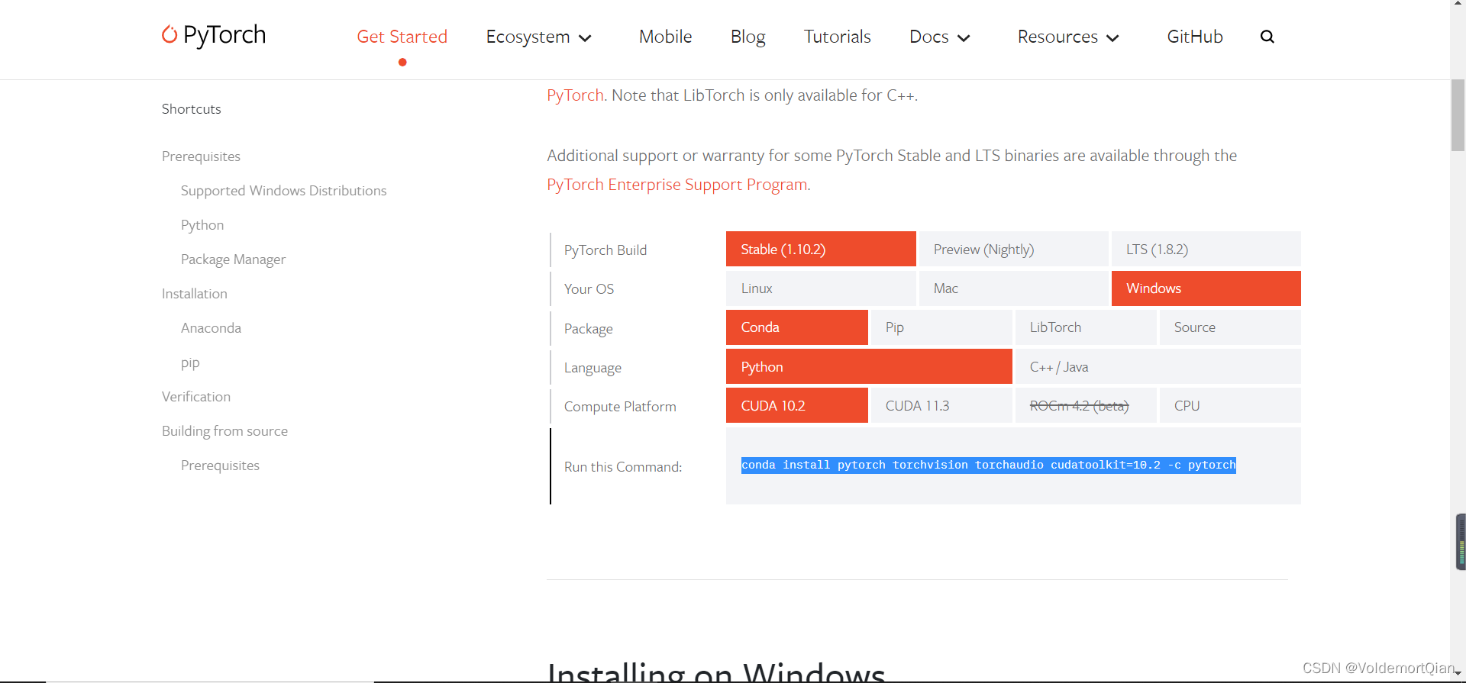The height and width of the screenshot is (683, 1466).
Task: Jump to Supported Windows Distributions section
Action: tap(284, 191)
